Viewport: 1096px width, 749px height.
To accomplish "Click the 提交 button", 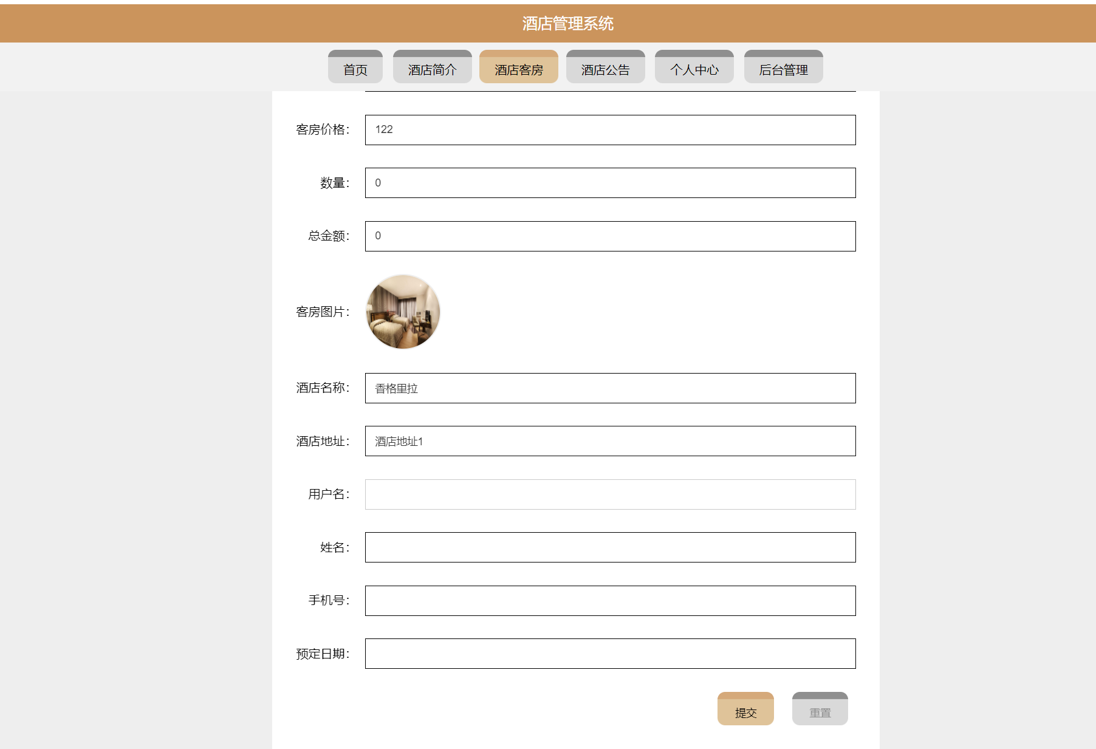I will coord(745,708).
